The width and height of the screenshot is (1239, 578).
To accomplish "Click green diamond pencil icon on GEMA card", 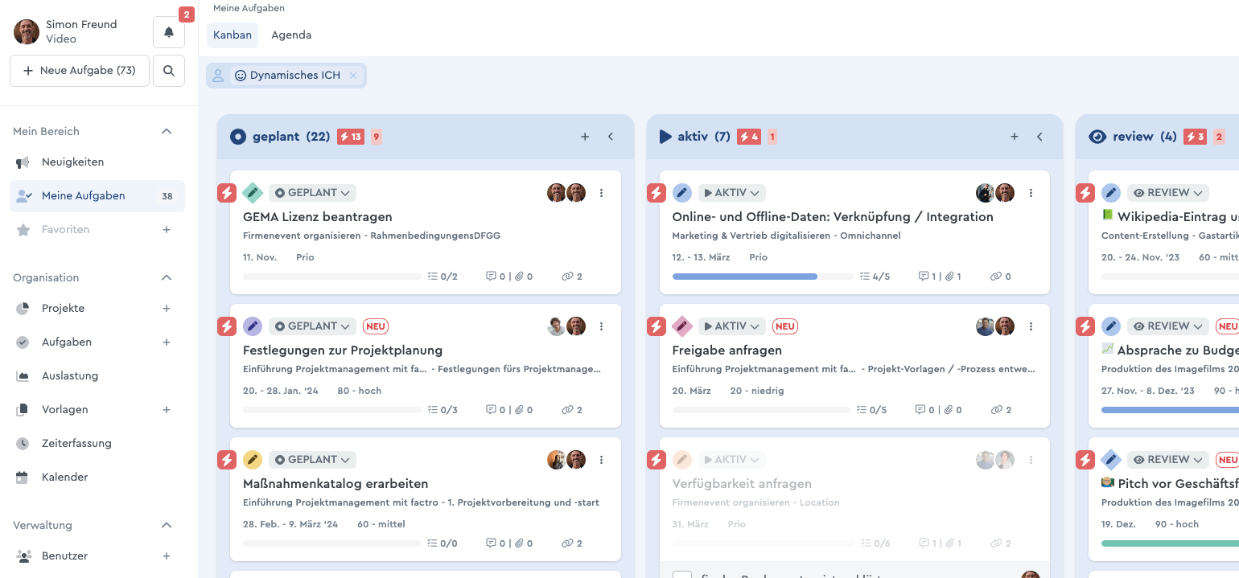I will tap(253, 193).
